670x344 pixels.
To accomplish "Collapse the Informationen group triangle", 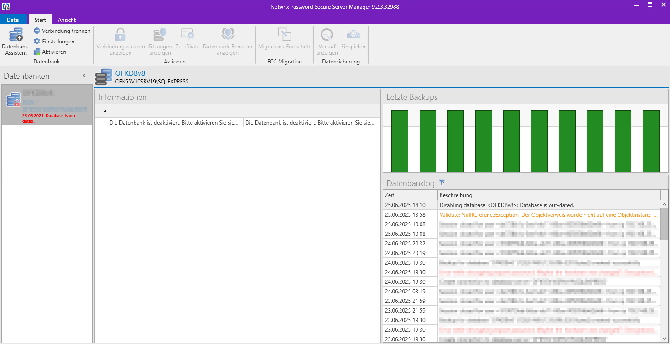I will [105, 111].
